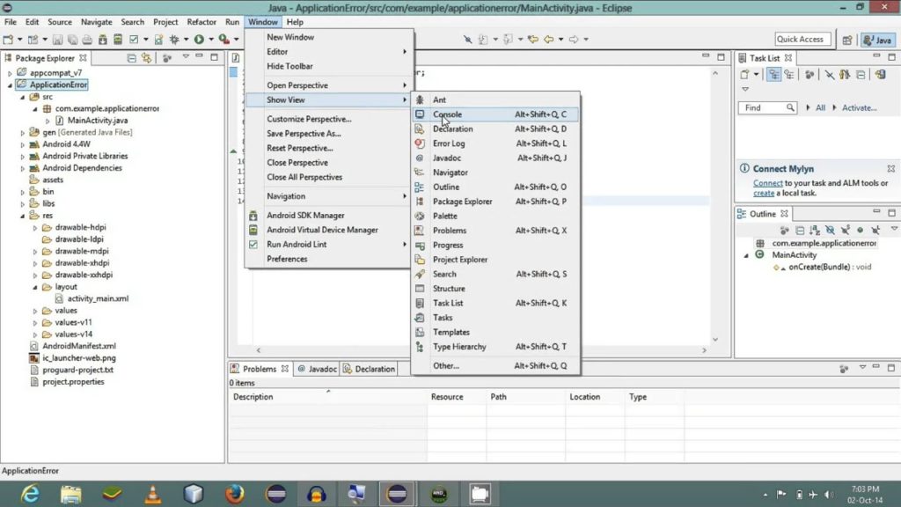
Task: Close the Connect Mylyn notice
Action: click(890, 168)
